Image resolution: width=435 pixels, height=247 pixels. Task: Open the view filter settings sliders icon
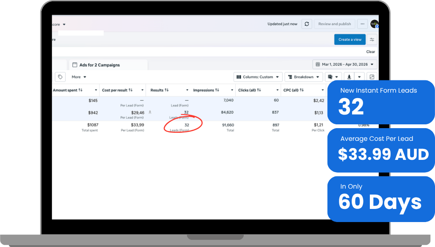point(372,39)
